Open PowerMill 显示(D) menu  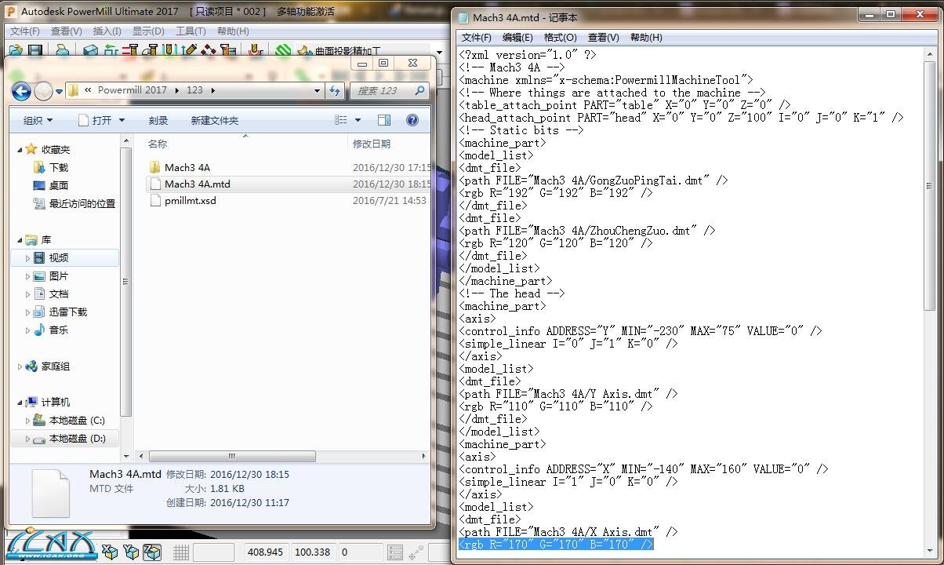pyautogui.click(x=148, y=31)
